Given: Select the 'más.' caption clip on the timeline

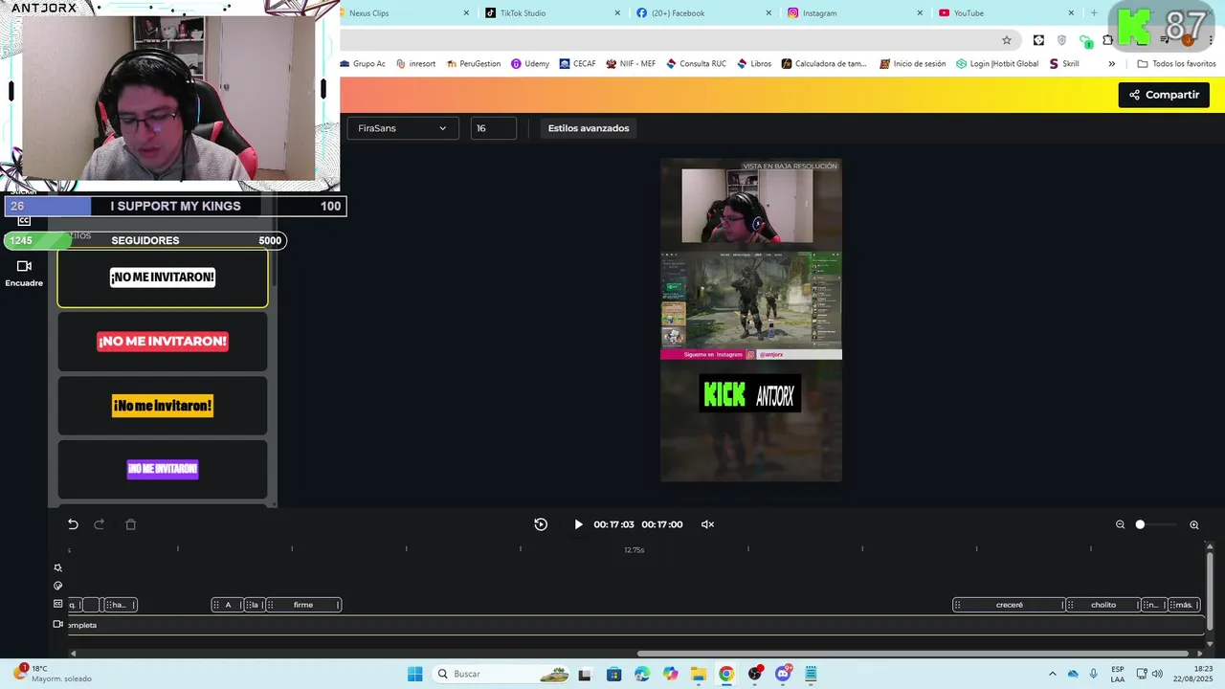Looking at the screenshot, I should 1184,605.
